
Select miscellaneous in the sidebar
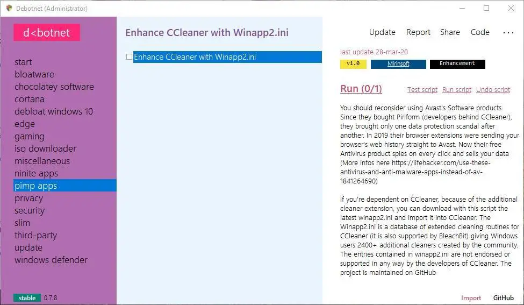coord(42,161)
